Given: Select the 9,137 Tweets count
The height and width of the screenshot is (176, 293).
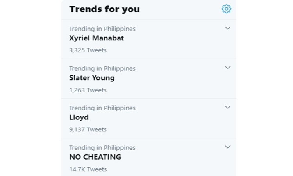Looking at the screenshot, I should point(88,129).
